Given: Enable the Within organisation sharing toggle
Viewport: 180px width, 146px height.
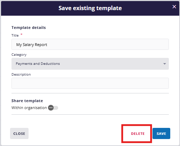Looking at the screenshot, I should [x=53, y=108].
